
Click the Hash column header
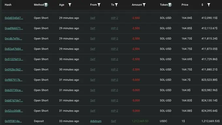coord(8,5)
